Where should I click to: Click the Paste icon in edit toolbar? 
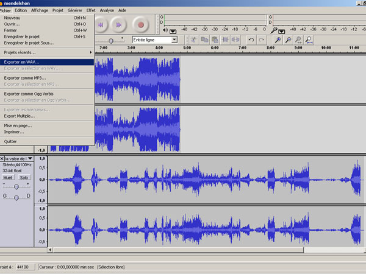tap(215, 40)
